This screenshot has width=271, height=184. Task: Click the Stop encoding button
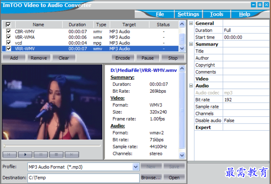point(173,58)
